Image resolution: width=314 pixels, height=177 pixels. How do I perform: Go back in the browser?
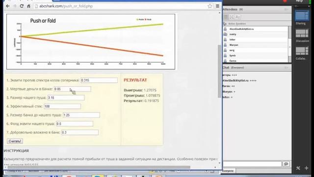(x=8, y=6)
